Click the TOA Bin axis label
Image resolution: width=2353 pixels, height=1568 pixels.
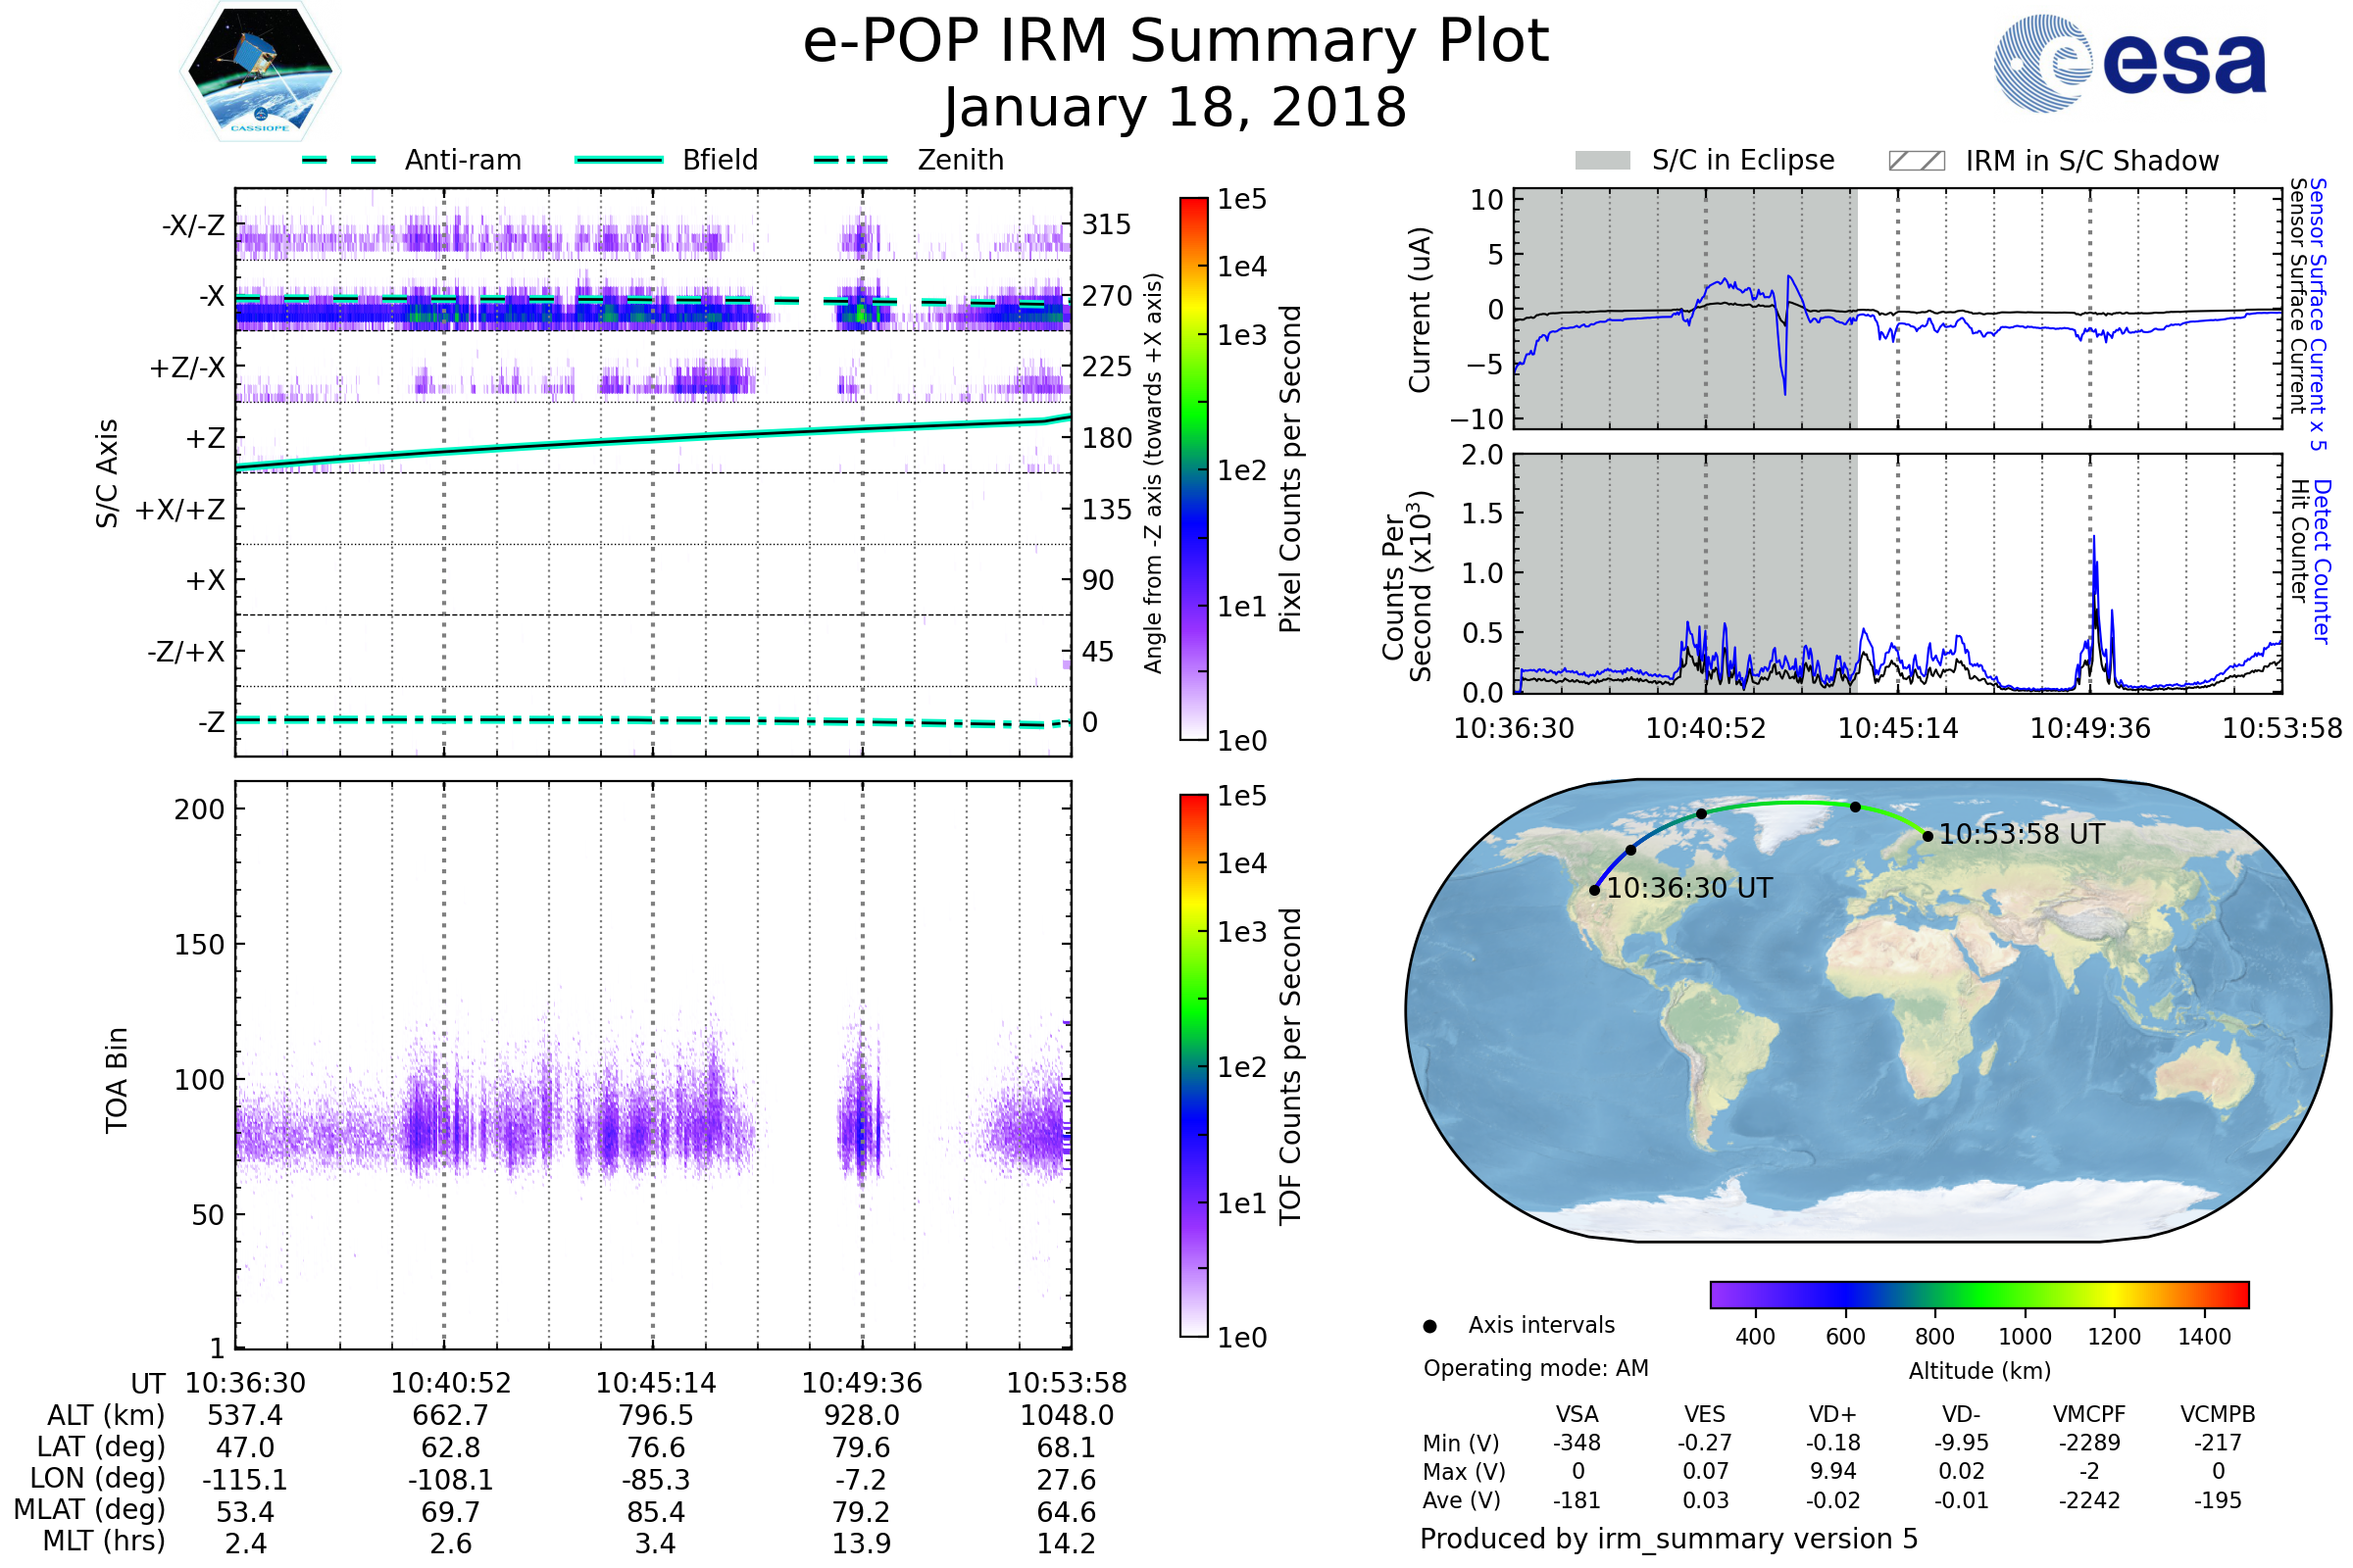(117, 1080)
